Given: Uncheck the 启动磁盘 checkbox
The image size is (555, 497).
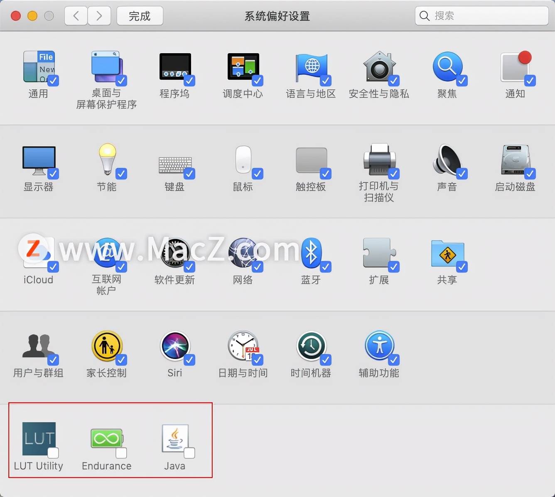Looking at the screenshot, I should pyautogui.click(x=530, y=174).
